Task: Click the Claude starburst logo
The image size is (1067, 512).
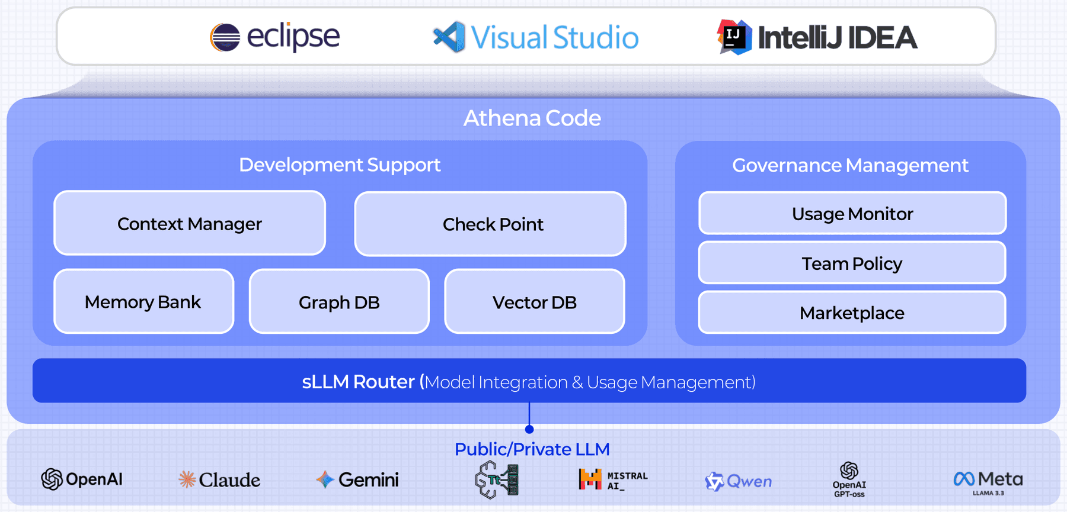Action: pos(187,479)
